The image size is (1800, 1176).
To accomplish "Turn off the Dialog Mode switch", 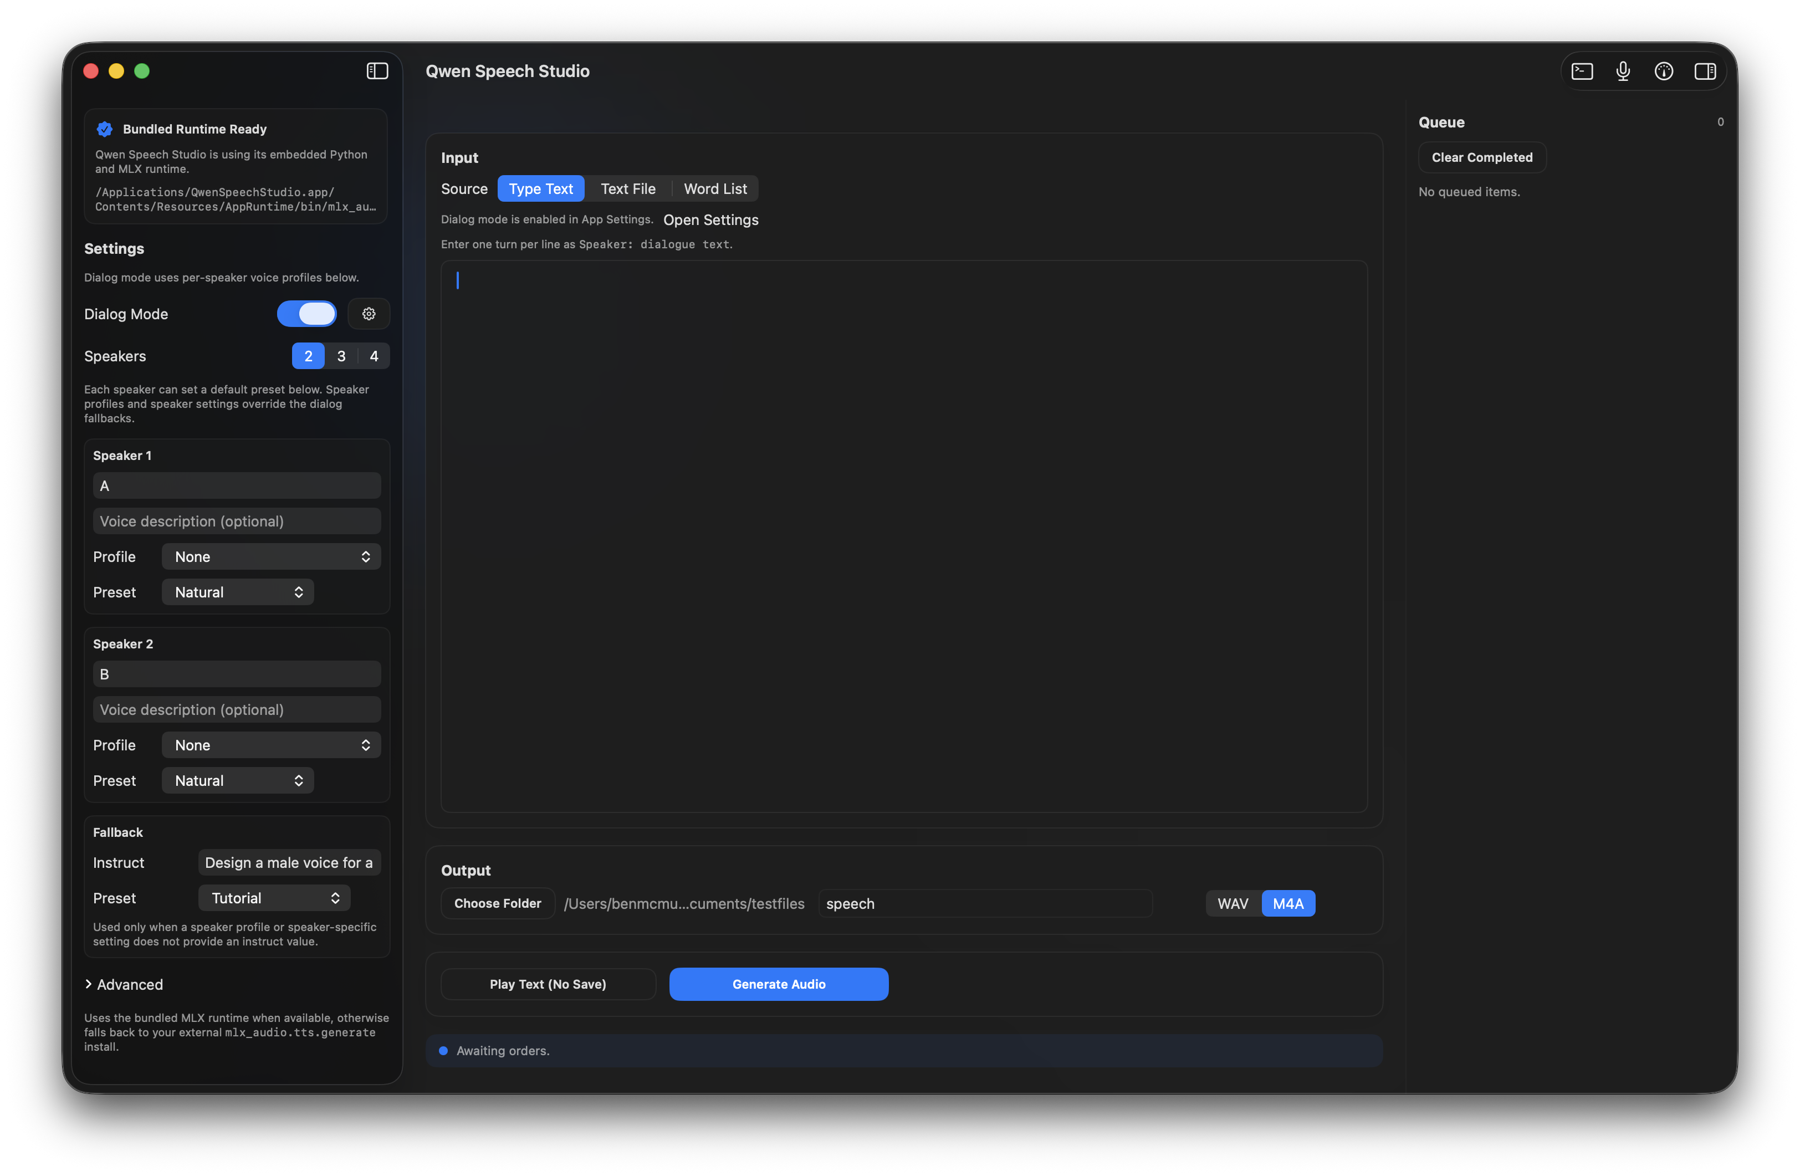I will tap(307, 314).
